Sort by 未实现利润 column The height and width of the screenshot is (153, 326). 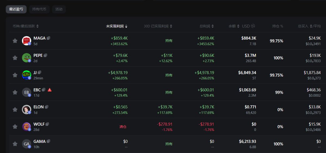click(117, 26)
